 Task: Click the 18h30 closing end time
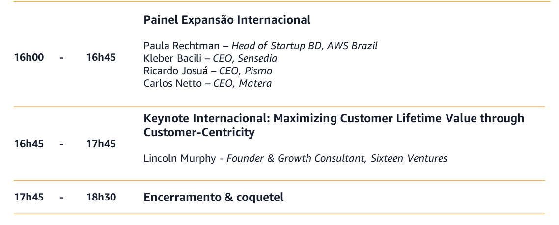tap(101, 197)
